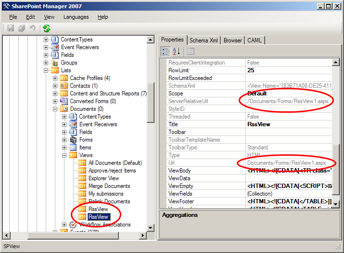Viewport: 344px width, 253px height.
Task: Click the Lists folder icon
Action: click(55, 70)
